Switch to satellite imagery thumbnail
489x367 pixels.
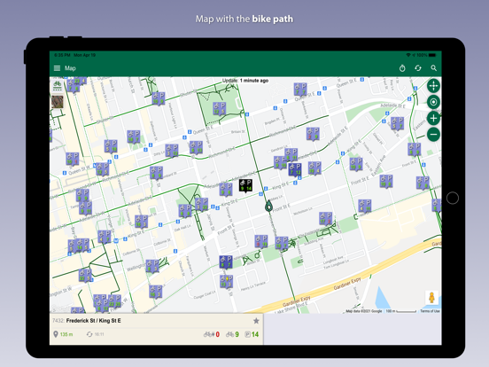[x=58, y=102]
